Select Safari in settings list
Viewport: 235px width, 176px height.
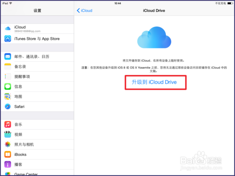coord(38,106)
